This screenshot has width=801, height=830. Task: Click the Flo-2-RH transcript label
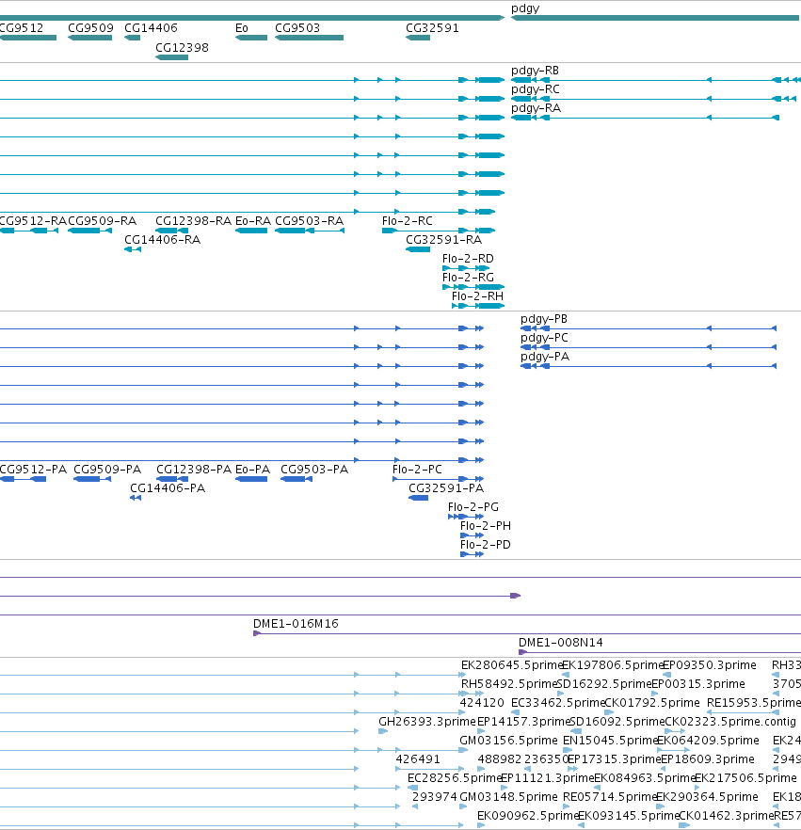477,295
